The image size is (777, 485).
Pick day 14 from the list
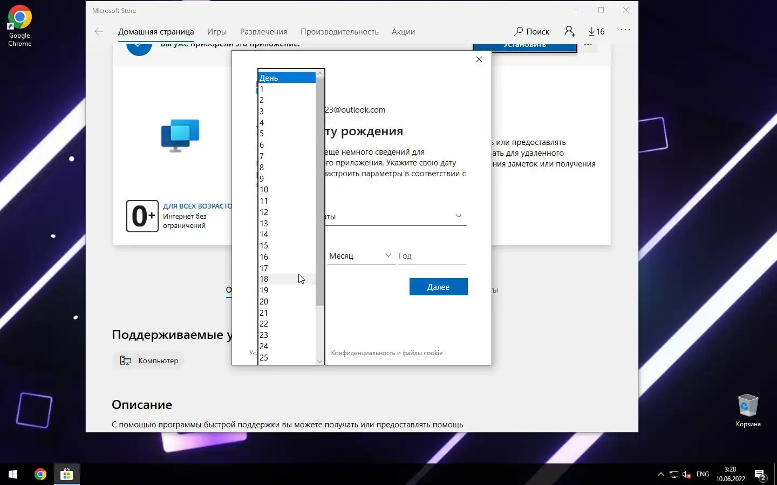click(287, 234)
